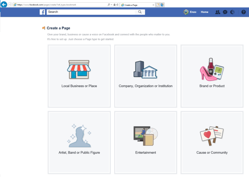This screenshot has height=177, width=249.
Task: Click the page refresh icon
Action: tap(117, 5)
